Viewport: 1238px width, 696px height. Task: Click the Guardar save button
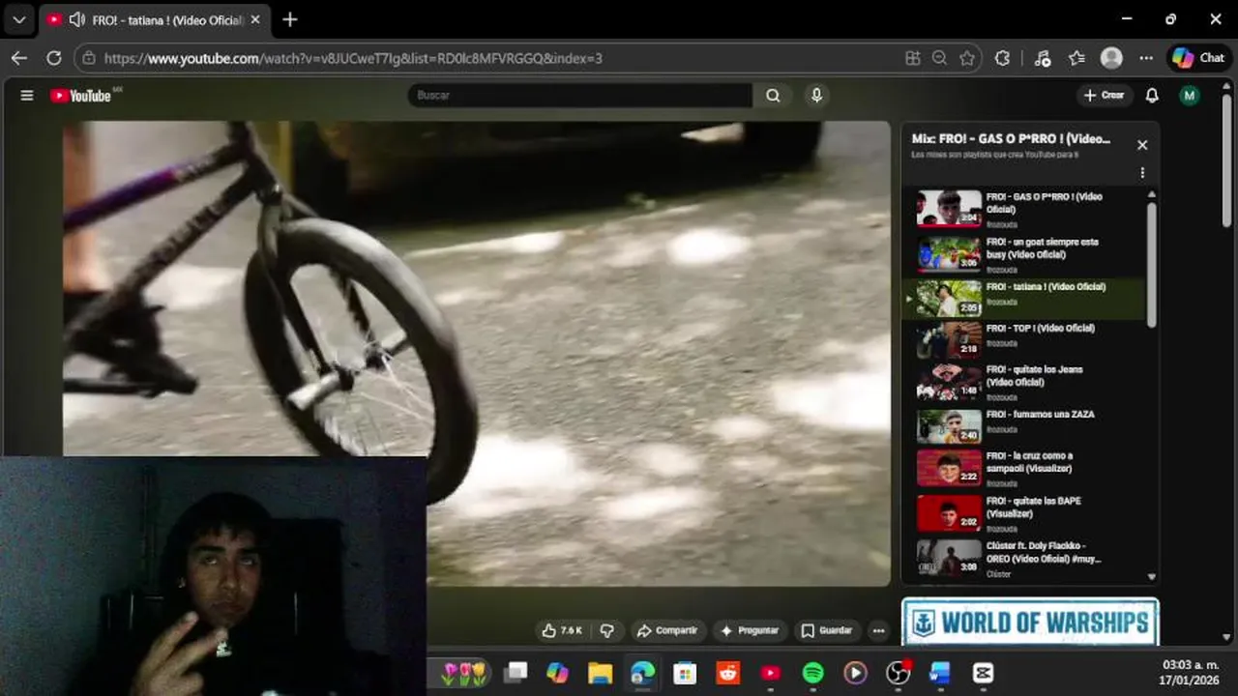(827, 630)
